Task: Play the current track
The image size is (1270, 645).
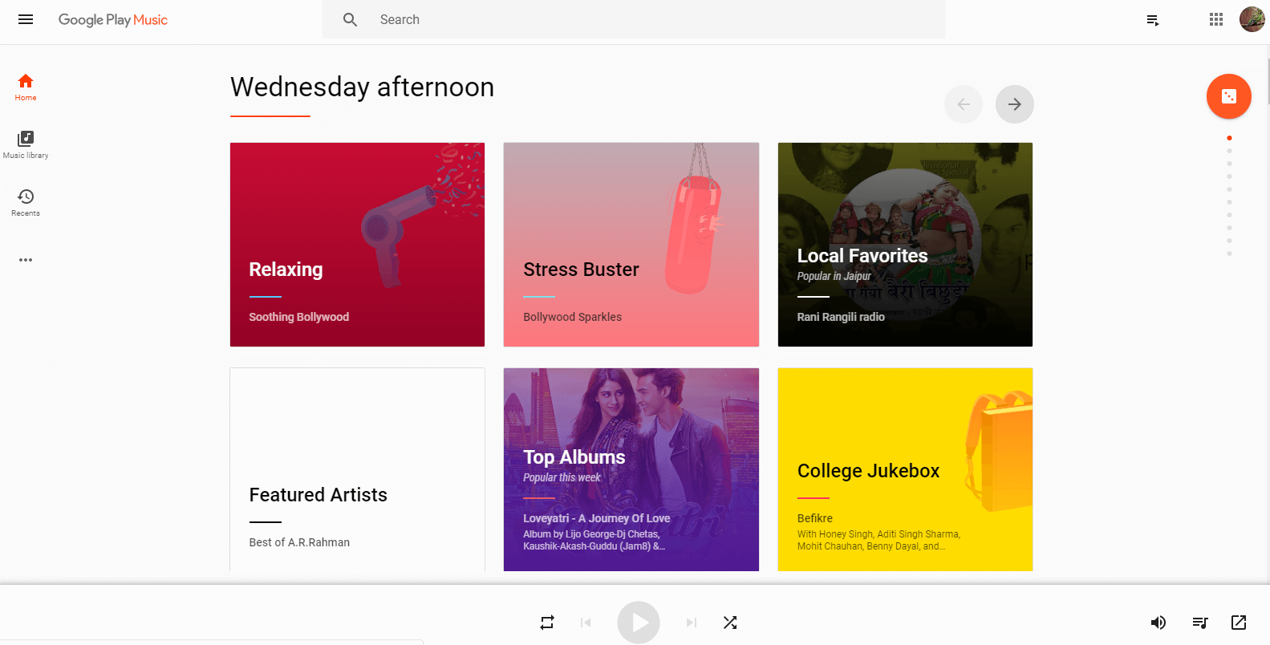Action: click(639, 623)
